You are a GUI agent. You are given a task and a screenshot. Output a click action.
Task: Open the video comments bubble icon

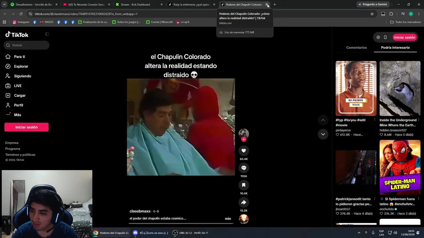[243, 168]
